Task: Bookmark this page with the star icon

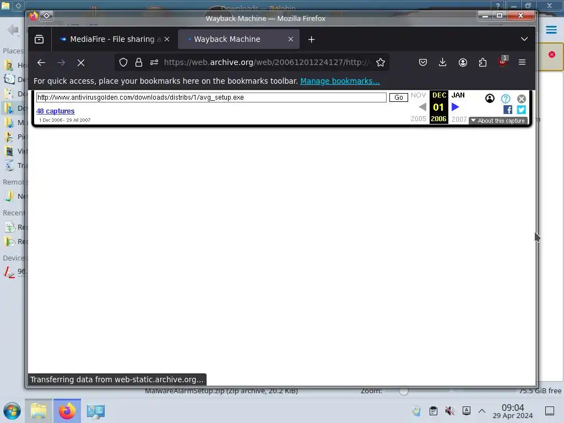Action: tap(381, 63)
